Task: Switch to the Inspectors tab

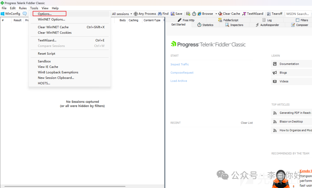Action: point(234,25)
